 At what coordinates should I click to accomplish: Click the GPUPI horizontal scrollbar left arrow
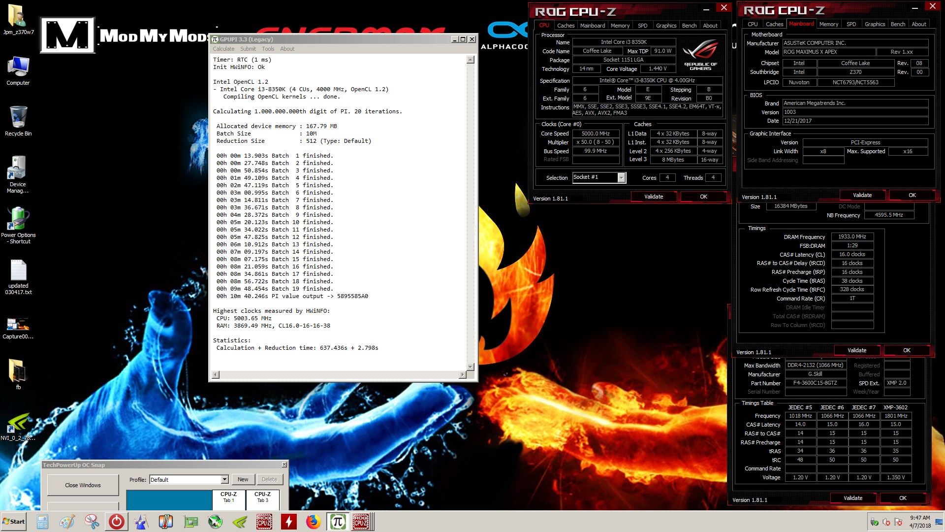[x=215, y=375]
